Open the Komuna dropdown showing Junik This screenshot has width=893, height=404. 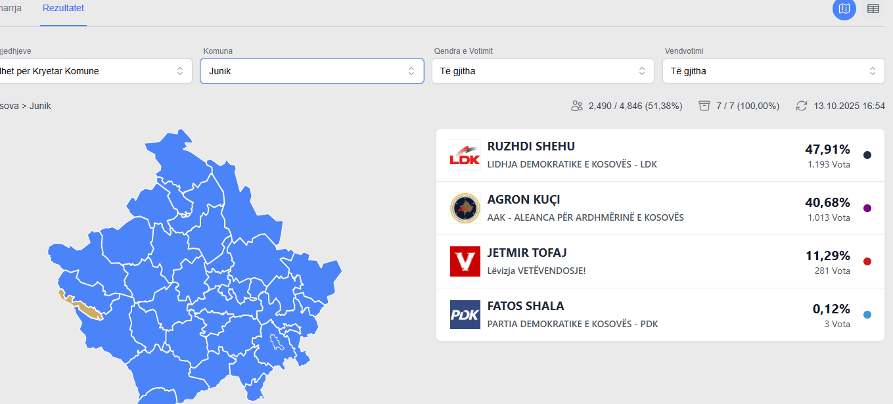(311, 71)
